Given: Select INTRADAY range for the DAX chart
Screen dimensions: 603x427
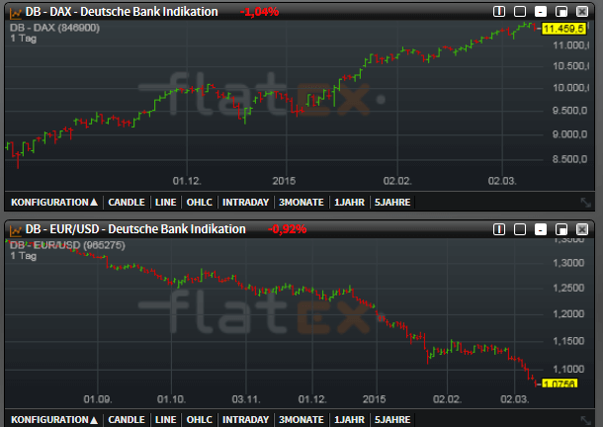Looking at the screenshot, I should coord(245,202).
